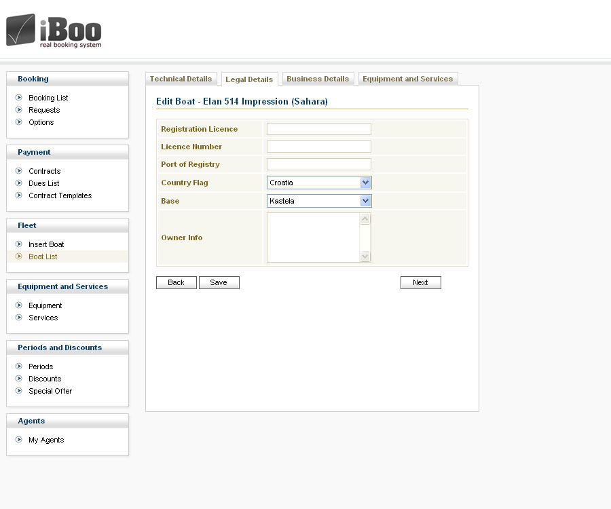Image resolution: width=611 pixels, height=509 pixels.
Task: Click the arrow icon beside Special Offer
Action: [x=19, y=391]
